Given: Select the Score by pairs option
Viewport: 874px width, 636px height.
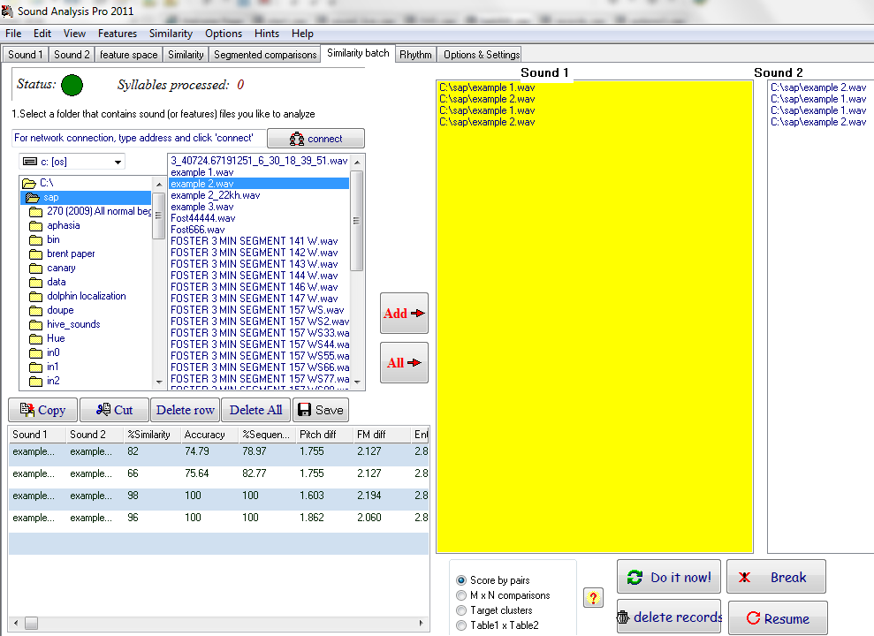Looking at the screenshot, I should [x=461, y=580].
